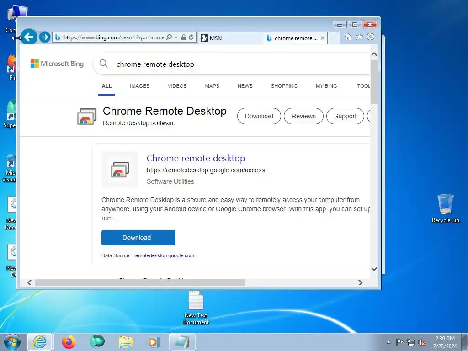Open the Chrome remote desktop result title
The height and width of the screenshot is (351, 468).
196,158
